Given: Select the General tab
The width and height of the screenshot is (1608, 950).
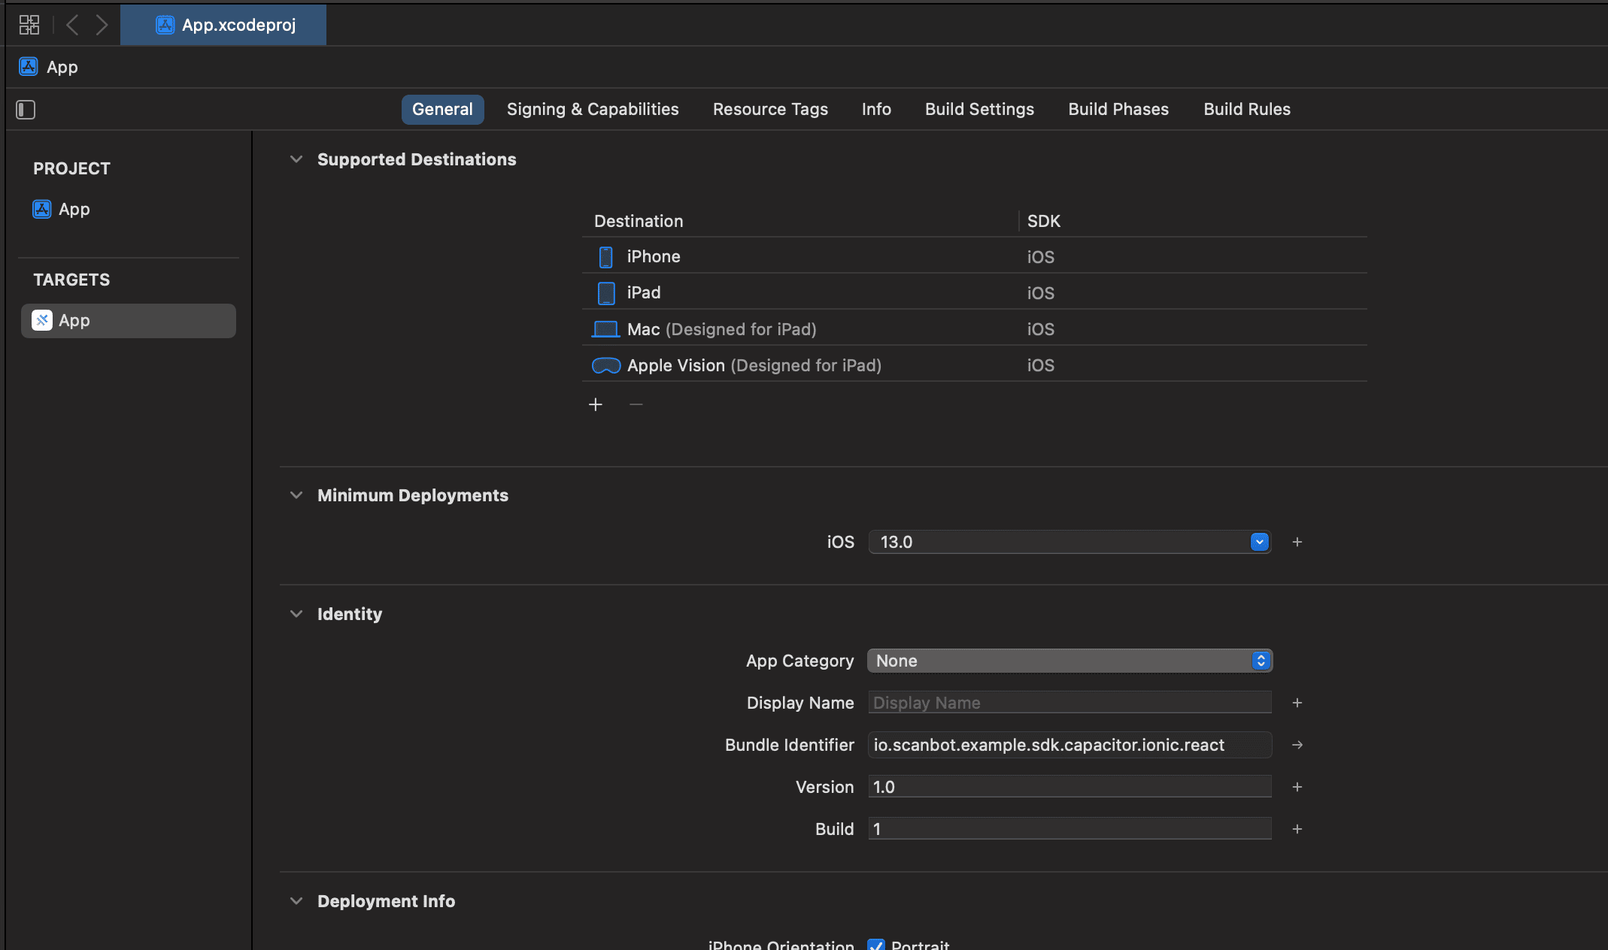Looking at the screenshot, I should pyautogui.click(x=441, y=107).
